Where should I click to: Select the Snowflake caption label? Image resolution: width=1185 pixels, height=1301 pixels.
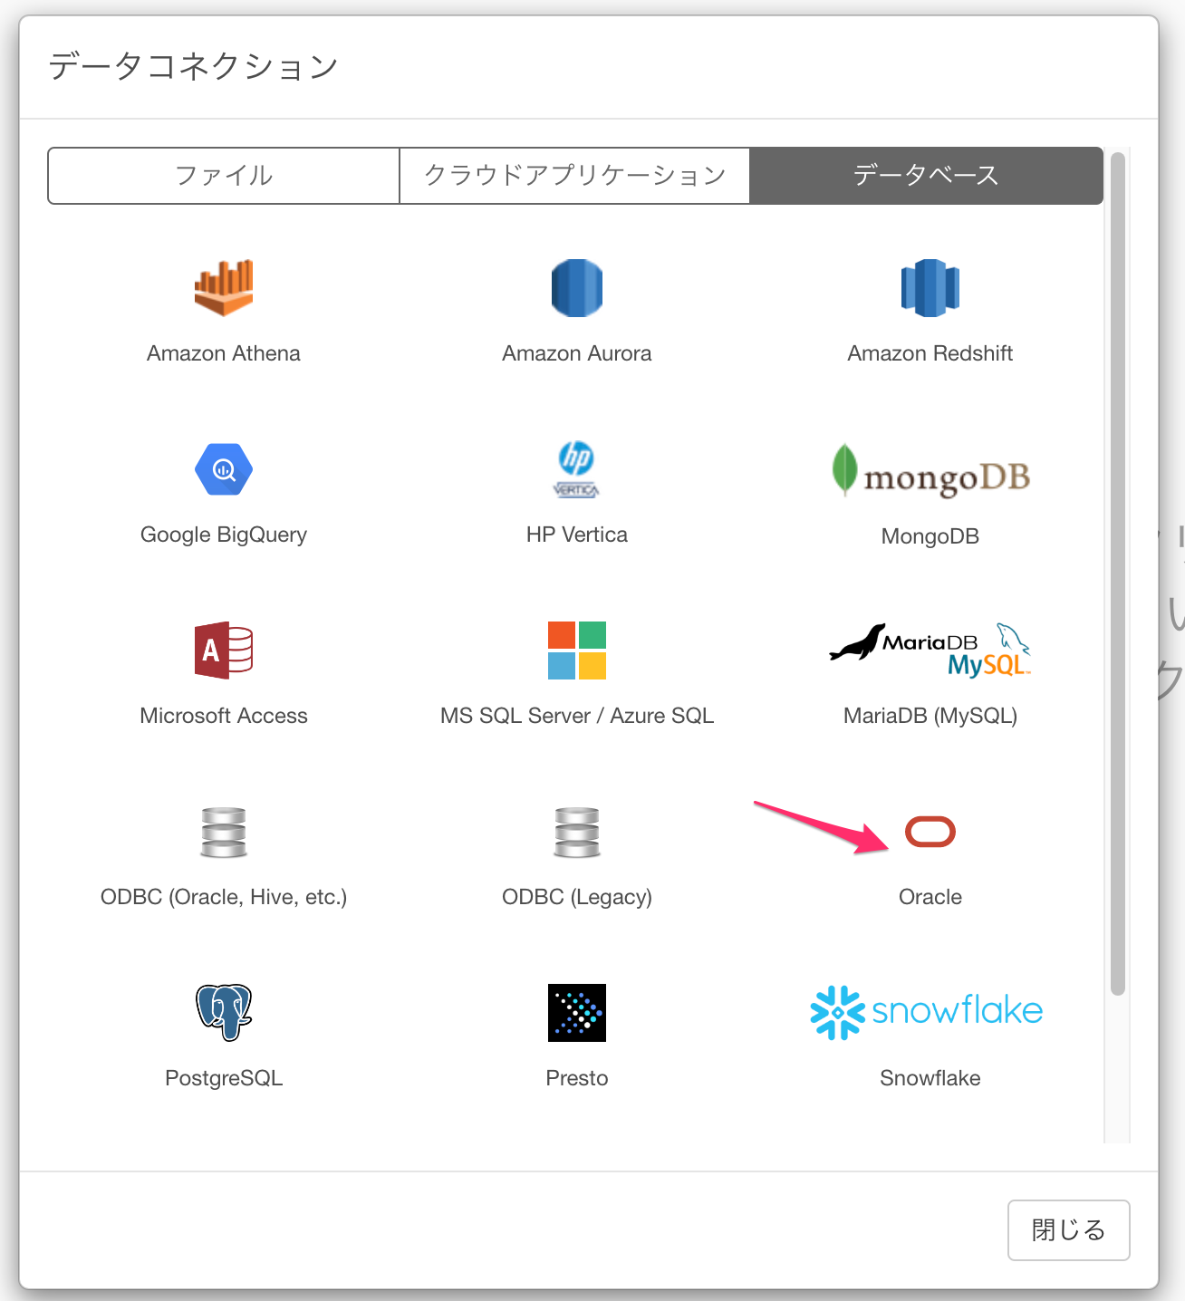point(930,1078)
